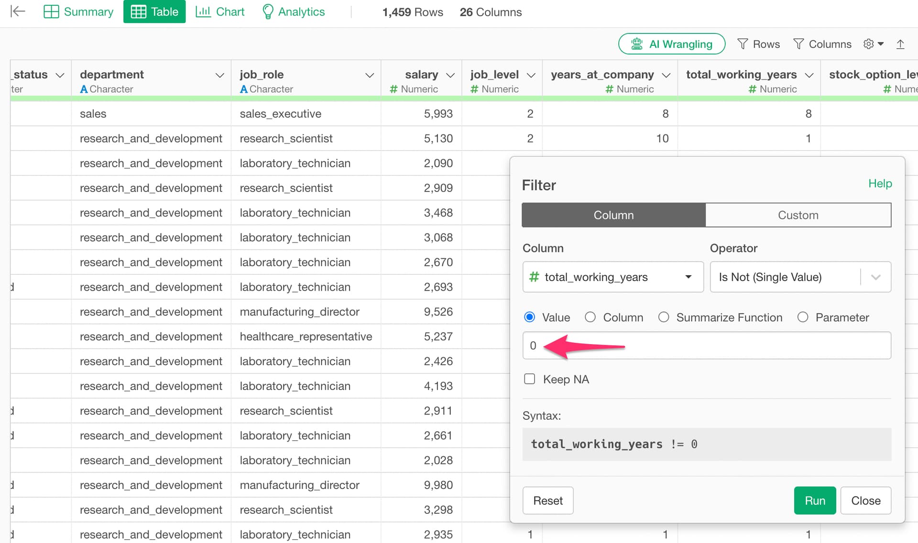Click the green Run button

pos(815,500)
